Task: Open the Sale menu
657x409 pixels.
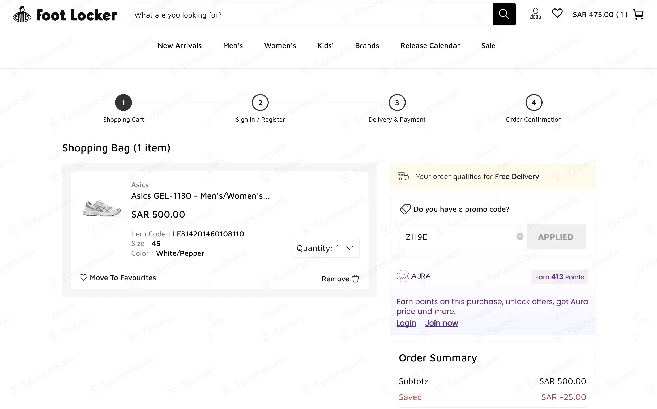Action: pyautogui.click(x=488, y=46)
